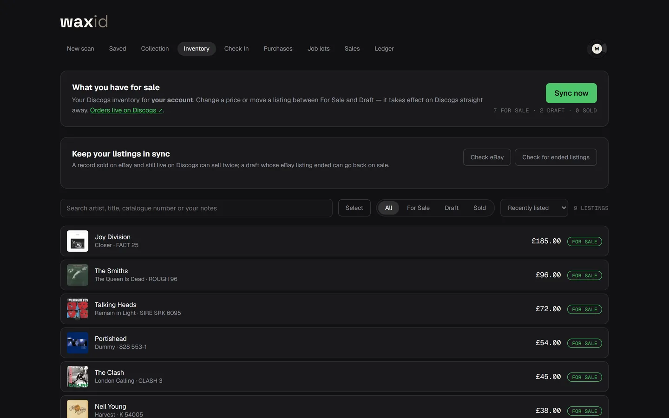Click the FOR SALE badge on Joy Division
669x418 pixels.
point(584,242)
